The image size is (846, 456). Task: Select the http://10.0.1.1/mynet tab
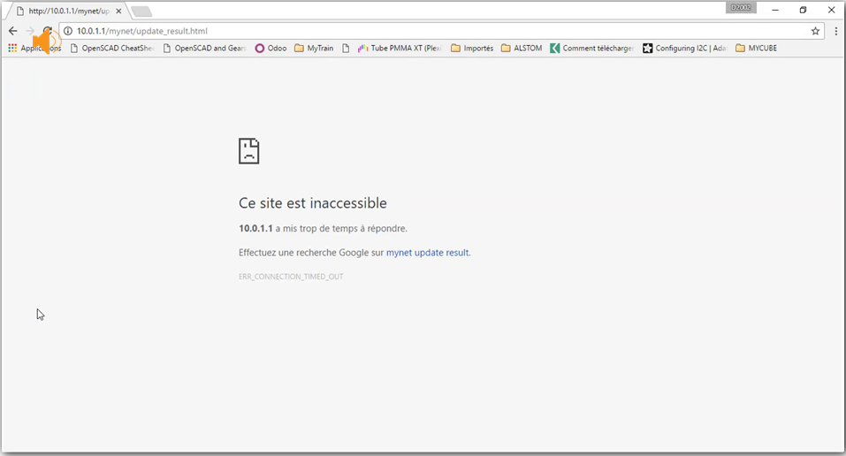69,11
